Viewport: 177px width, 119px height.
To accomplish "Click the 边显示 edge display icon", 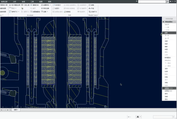I will coord(53,8).
